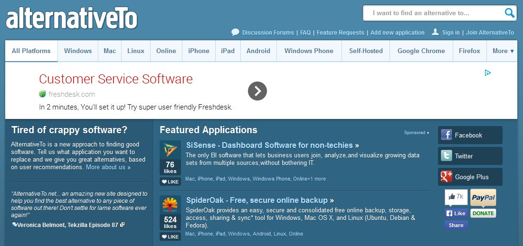This screenshot has width=523, height=246.
Task: Click Veronica Belmont Tekzilla Episode 87 link
Action: pyautogui.click(x=67, y=225)
